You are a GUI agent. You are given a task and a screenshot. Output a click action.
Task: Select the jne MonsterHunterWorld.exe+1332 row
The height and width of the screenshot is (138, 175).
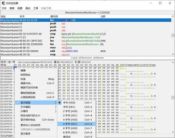coord(86,37)
